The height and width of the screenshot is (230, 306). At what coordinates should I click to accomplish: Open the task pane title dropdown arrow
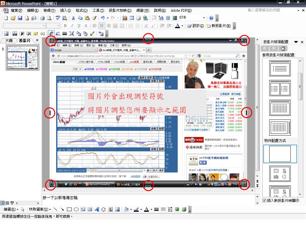click(x=296, y=42)
